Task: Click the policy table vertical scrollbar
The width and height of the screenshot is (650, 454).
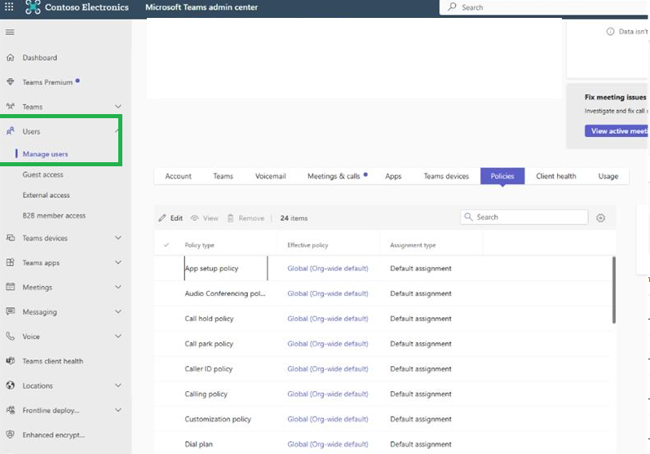Action: tap(614, 290)
